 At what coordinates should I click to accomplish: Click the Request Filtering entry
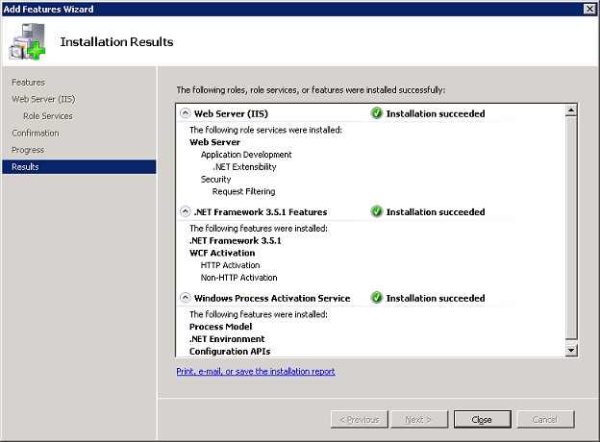(x=244, y=191)
